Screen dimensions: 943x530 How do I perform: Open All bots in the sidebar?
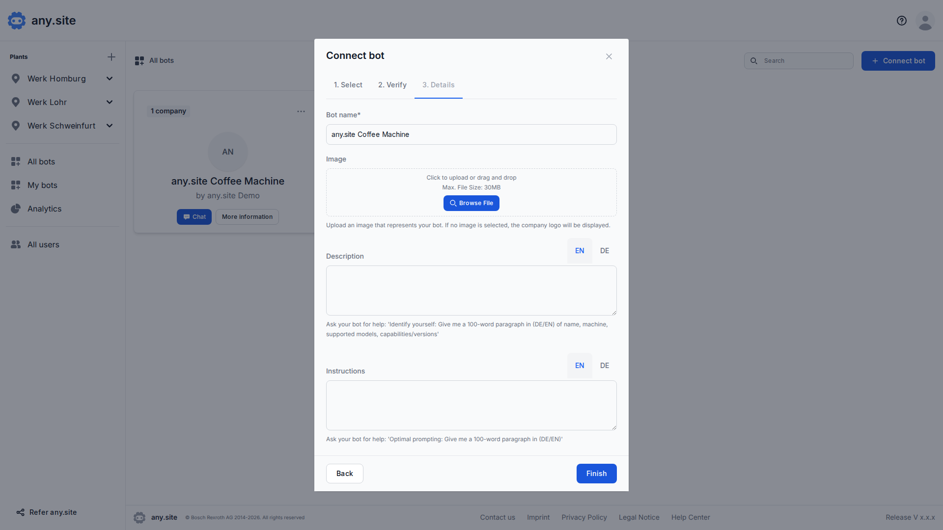coord(63,161)
